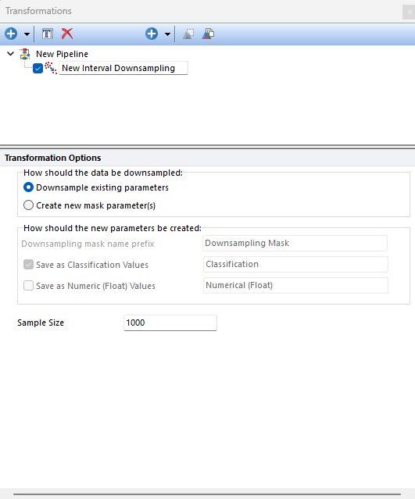Uncheck the New Interval Downsampling checkbox

(38, 69)
